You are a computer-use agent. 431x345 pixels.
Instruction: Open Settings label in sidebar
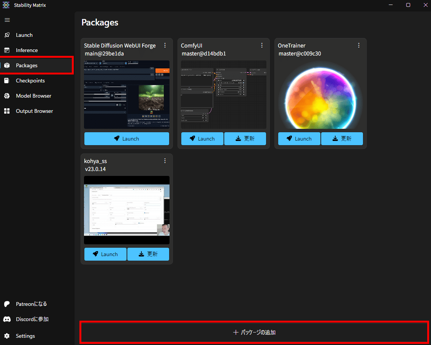[x=25, y=336]
